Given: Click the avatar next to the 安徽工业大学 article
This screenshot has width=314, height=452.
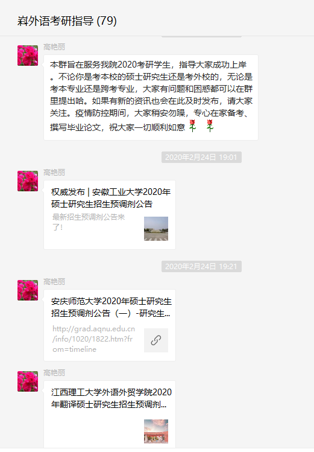Looking at the screenshot, I should click(x=28, y=181).
